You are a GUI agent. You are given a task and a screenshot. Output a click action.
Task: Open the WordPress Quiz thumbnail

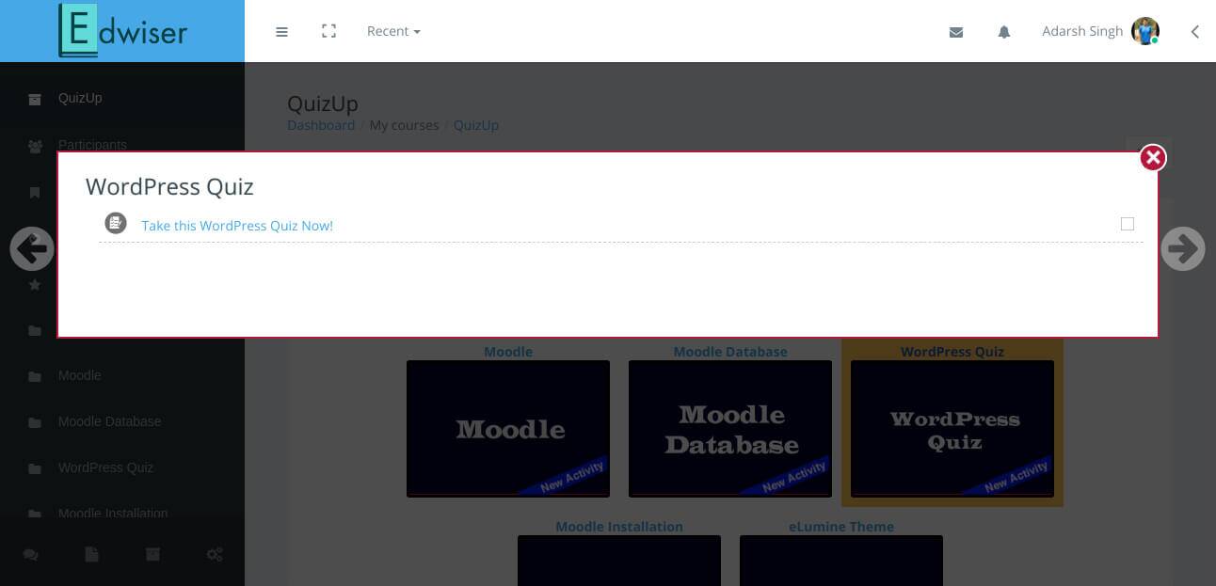[x=952, y=429]
